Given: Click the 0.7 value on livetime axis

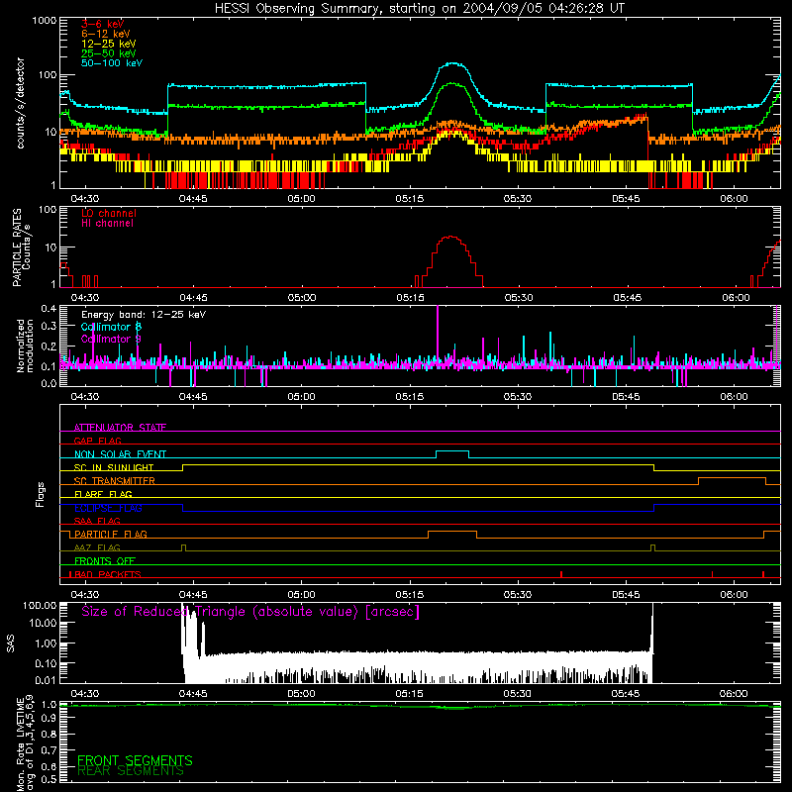Looking at the screenshot, I should click(x=49, y=749).
